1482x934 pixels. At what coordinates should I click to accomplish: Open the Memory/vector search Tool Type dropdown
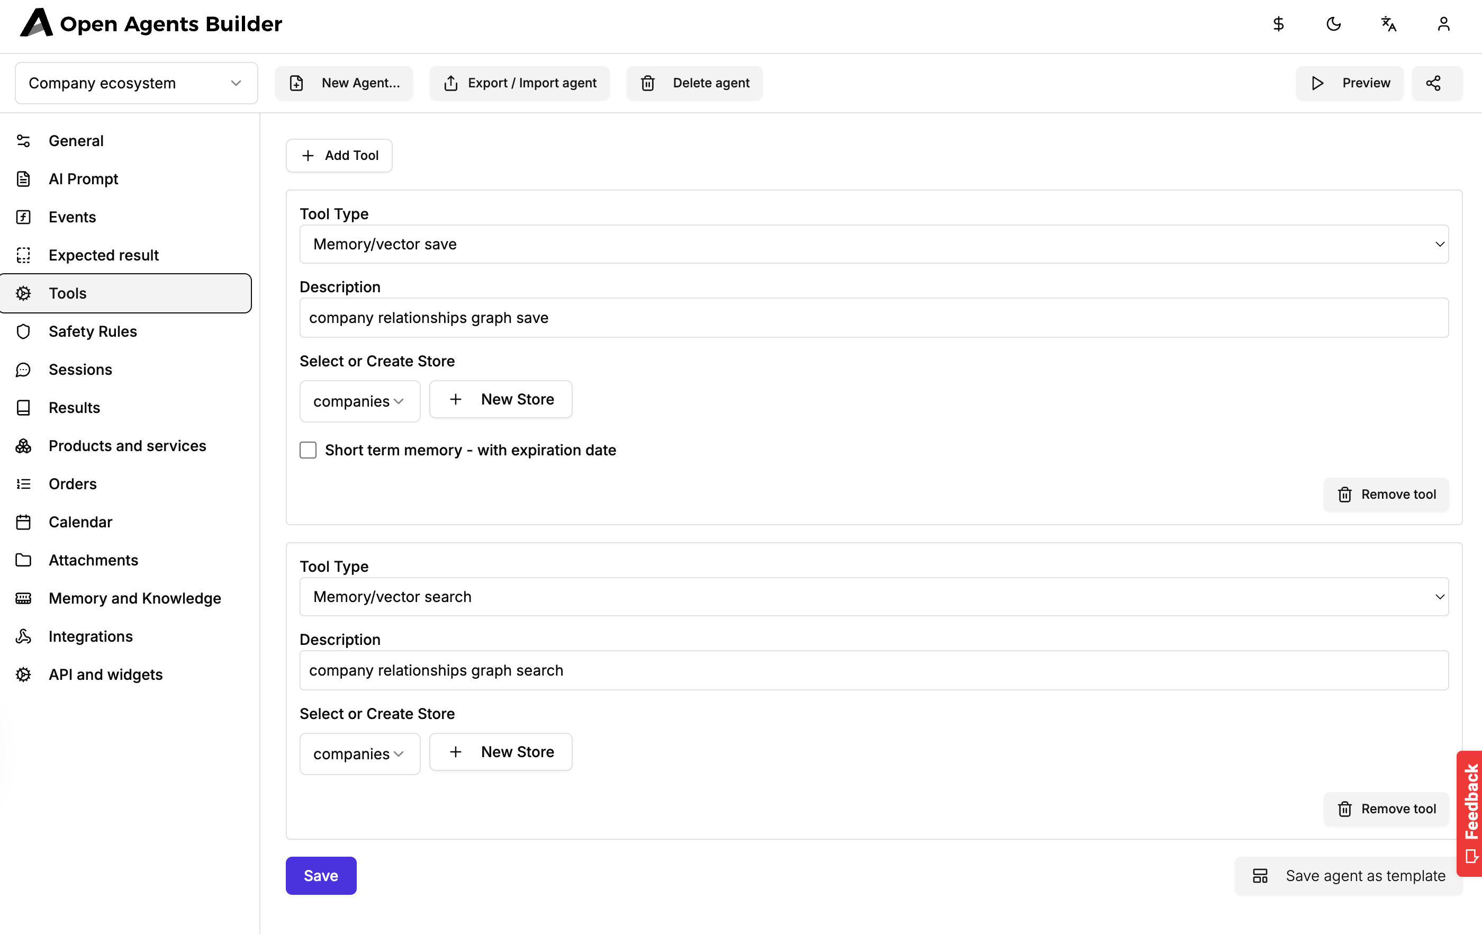874,597
